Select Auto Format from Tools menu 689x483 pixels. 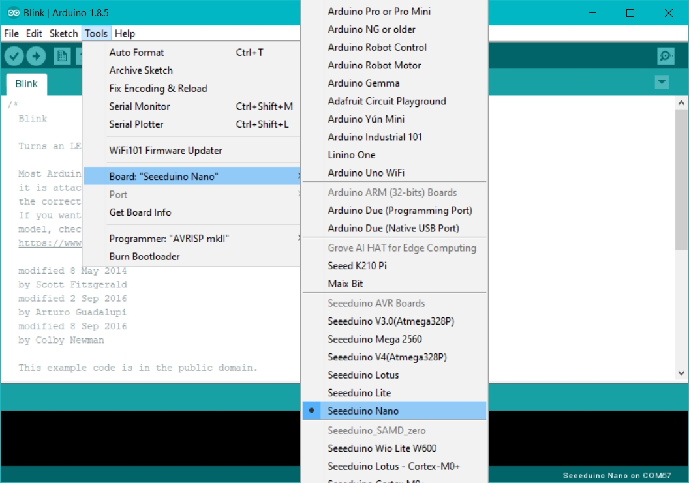pyautogui.click(x=136, y=52)
